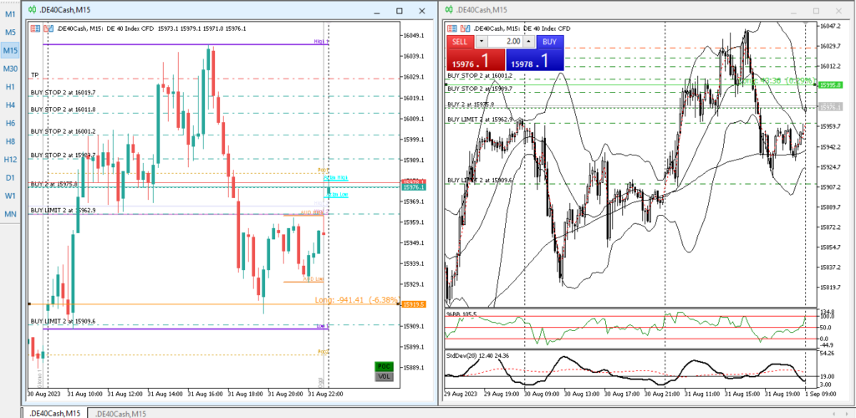Click the cyan Asian Low label
The image size is (856, 418).
336,195
